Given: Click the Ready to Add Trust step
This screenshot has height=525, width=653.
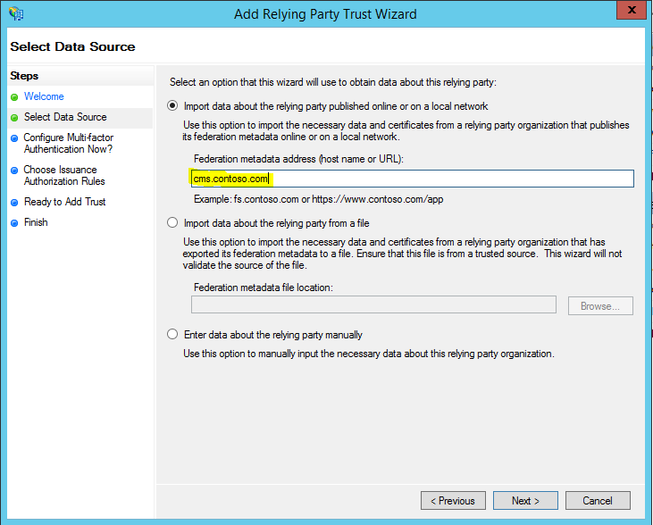Looking at the screenshot, I should coord(65,202).
